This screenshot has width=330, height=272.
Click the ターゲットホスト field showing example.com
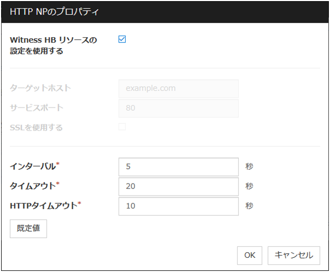[178, 88]
